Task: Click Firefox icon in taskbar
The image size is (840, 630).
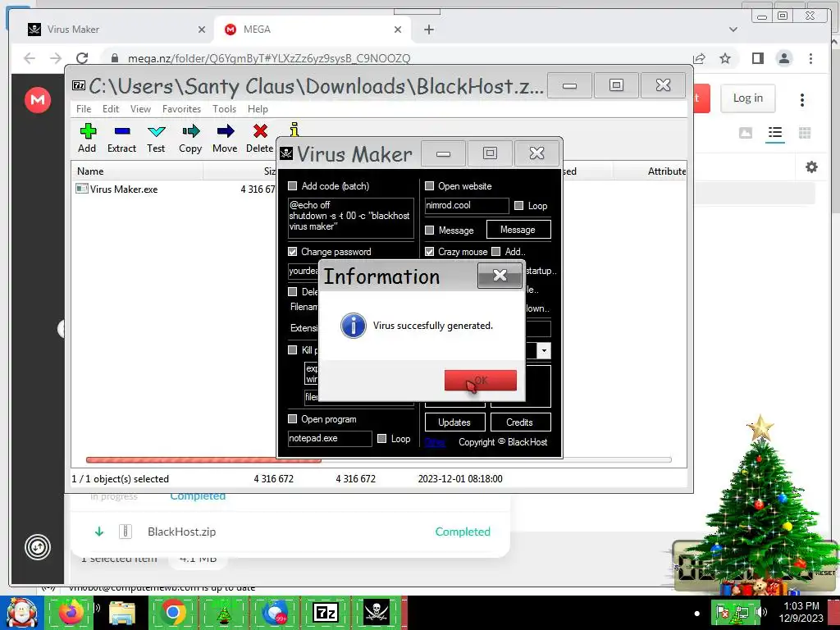Action: (71, 612)
